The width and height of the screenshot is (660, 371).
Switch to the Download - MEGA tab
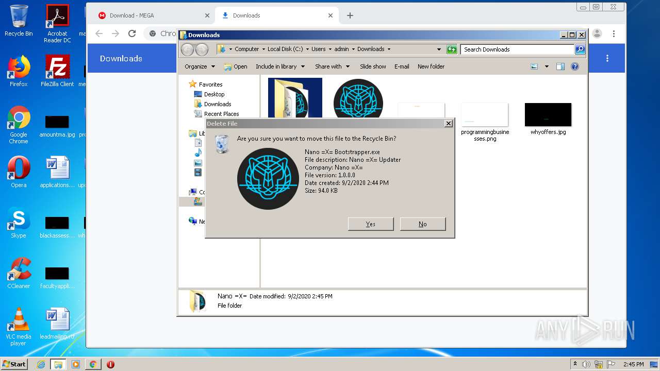153,15
